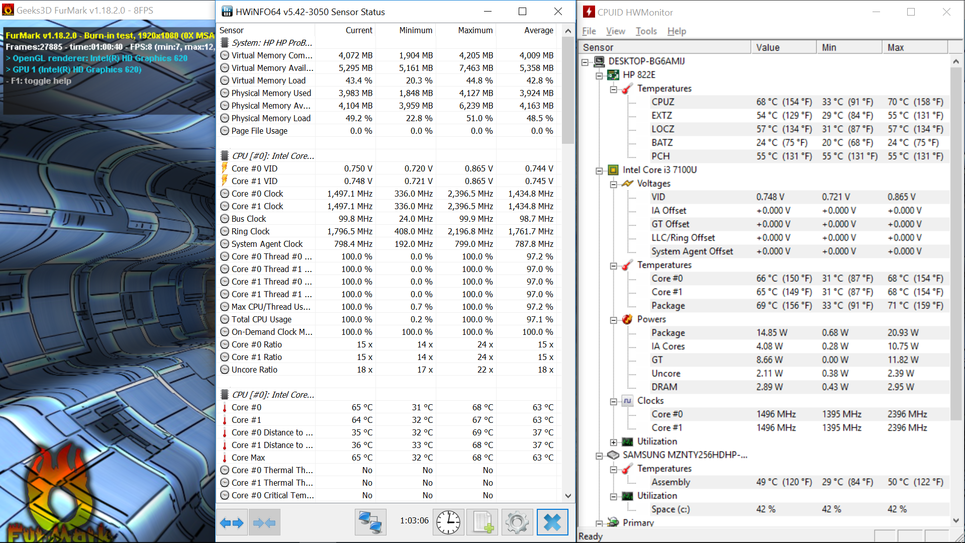Close HWiNFO sensors with blue X button
965x543 pixels.
(x=552, y=522)
